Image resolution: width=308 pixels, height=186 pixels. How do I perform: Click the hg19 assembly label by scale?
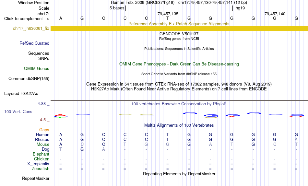(x=240, y=8)
